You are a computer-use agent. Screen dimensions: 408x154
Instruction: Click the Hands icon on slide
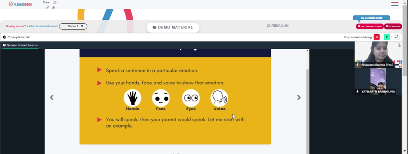[x=133, y=98]
